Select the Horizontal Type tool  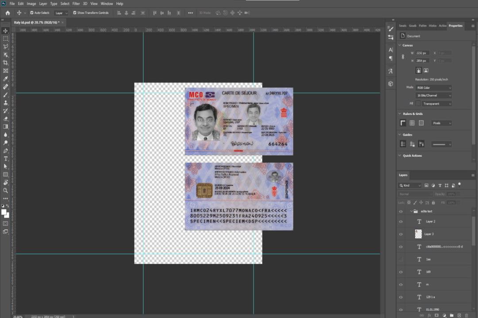5,158
